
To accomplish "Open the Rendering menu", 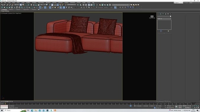I will point(48,3).
